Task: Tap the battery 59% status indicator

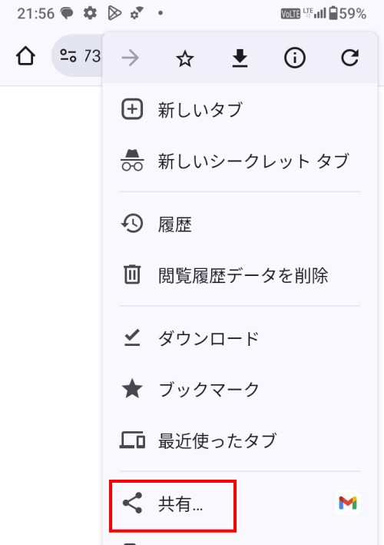Action: coord(347,14)
